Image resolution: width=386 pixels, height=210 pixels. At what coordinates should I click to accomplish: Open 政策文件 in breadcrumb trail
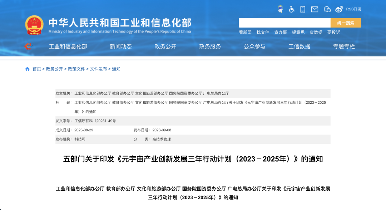tap(76, 69)
